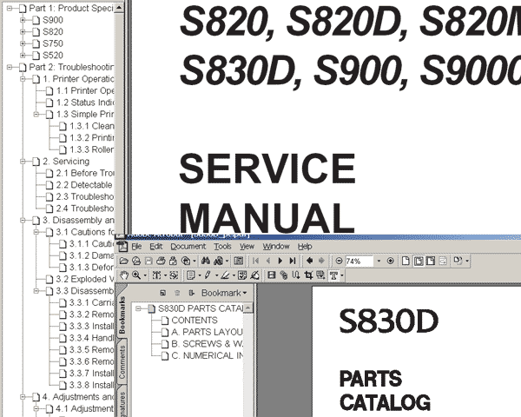Select the Zoom In magnifier tool
The height and width of the screenshot is (417, 521).
tap(136, 275)
